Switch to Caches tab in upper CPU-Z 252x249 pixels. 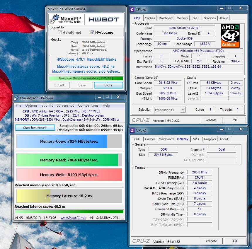150,18
